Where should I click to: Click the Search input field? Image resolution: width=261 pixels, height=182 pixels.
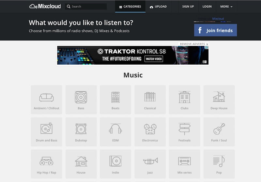point(86,7)
